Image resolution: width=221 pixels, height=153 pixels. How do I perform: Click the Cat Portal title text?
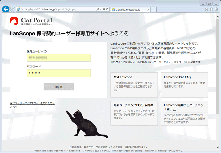[x=37, y=20]
